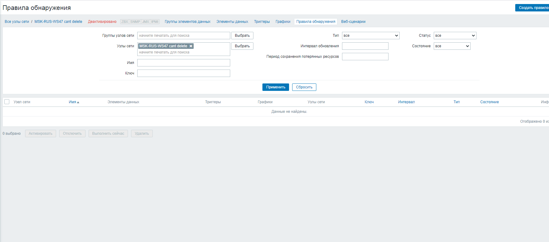Click the Удалить button
Screen dimensions: 549x242
[142, 134]
